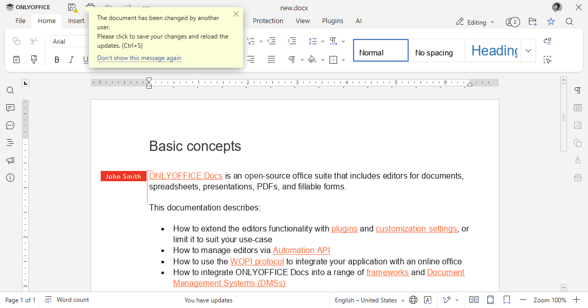Viewport: 588px width, 308px height.
Task: Expand the numbered list dropdown arrow
Action: (x=261, y=41)
